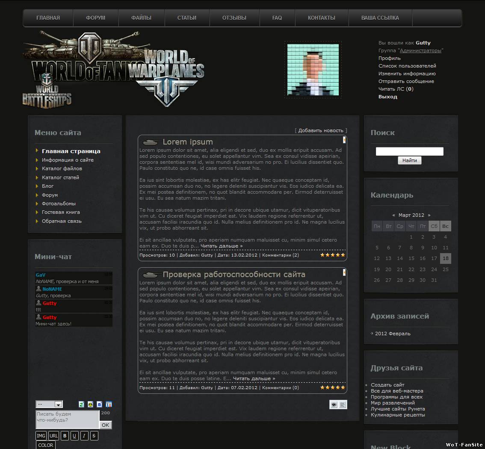Open Каталог файлов in site menu

coord(62,168)
